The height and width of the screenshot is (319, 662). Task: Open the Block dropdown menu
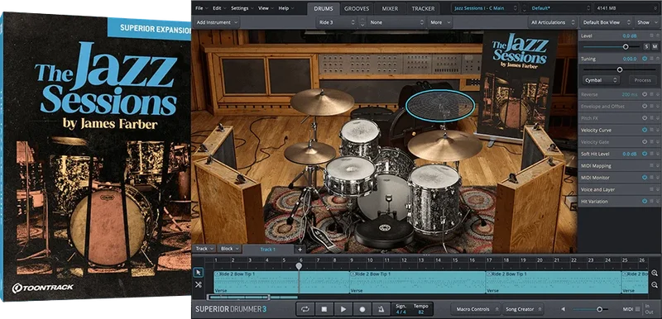click(230, 249)
